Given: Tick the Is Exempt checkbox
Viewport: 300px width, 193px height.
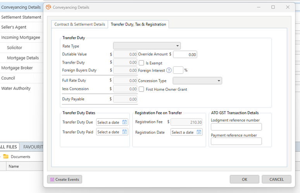Looking at the screenshot, I should (141, 63).
